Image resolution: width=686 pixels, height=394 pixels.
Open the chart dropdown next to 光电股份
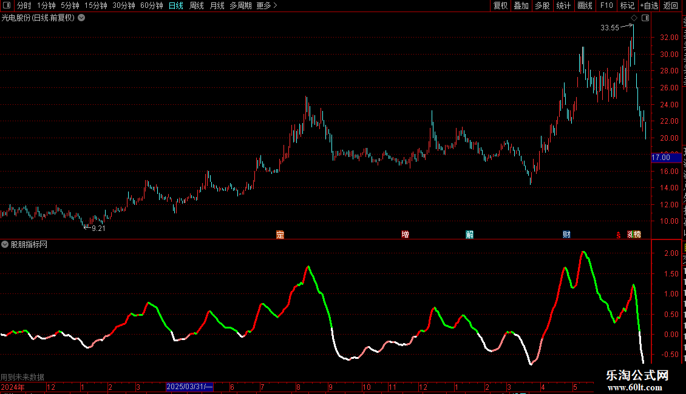tap(81, 18)
